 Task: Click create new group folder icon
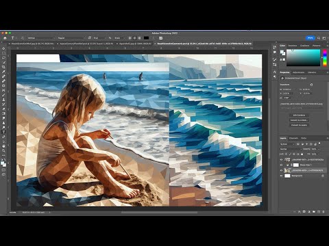coord(314,212)
